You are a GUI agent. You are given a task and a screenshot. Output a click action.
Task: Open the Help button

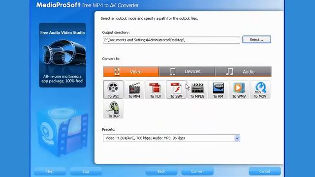tap(50, 172)
